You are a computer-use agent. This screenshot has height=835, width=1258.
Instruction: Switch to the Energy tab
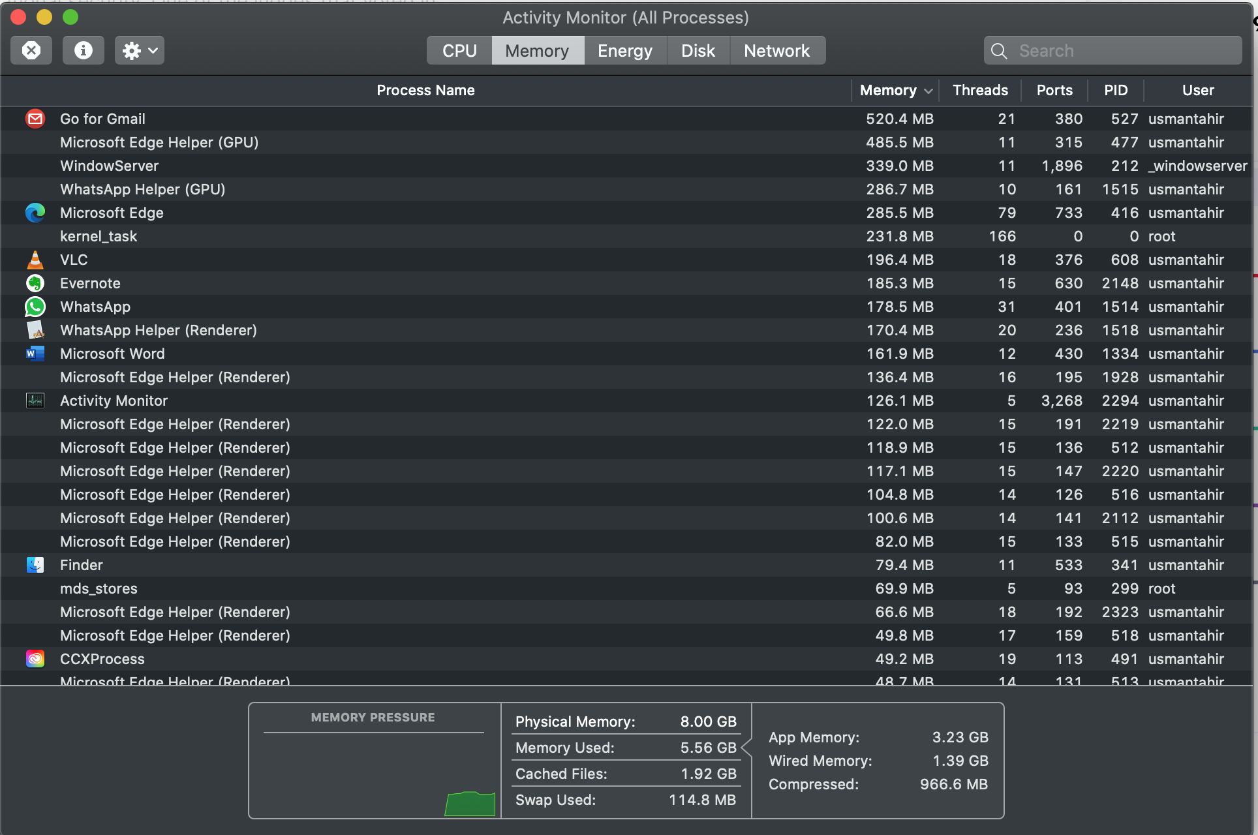[x=625, y=50]
